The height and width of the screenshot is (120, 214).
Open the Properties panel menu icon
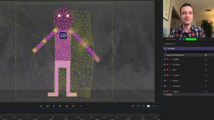tap(175, 44)
